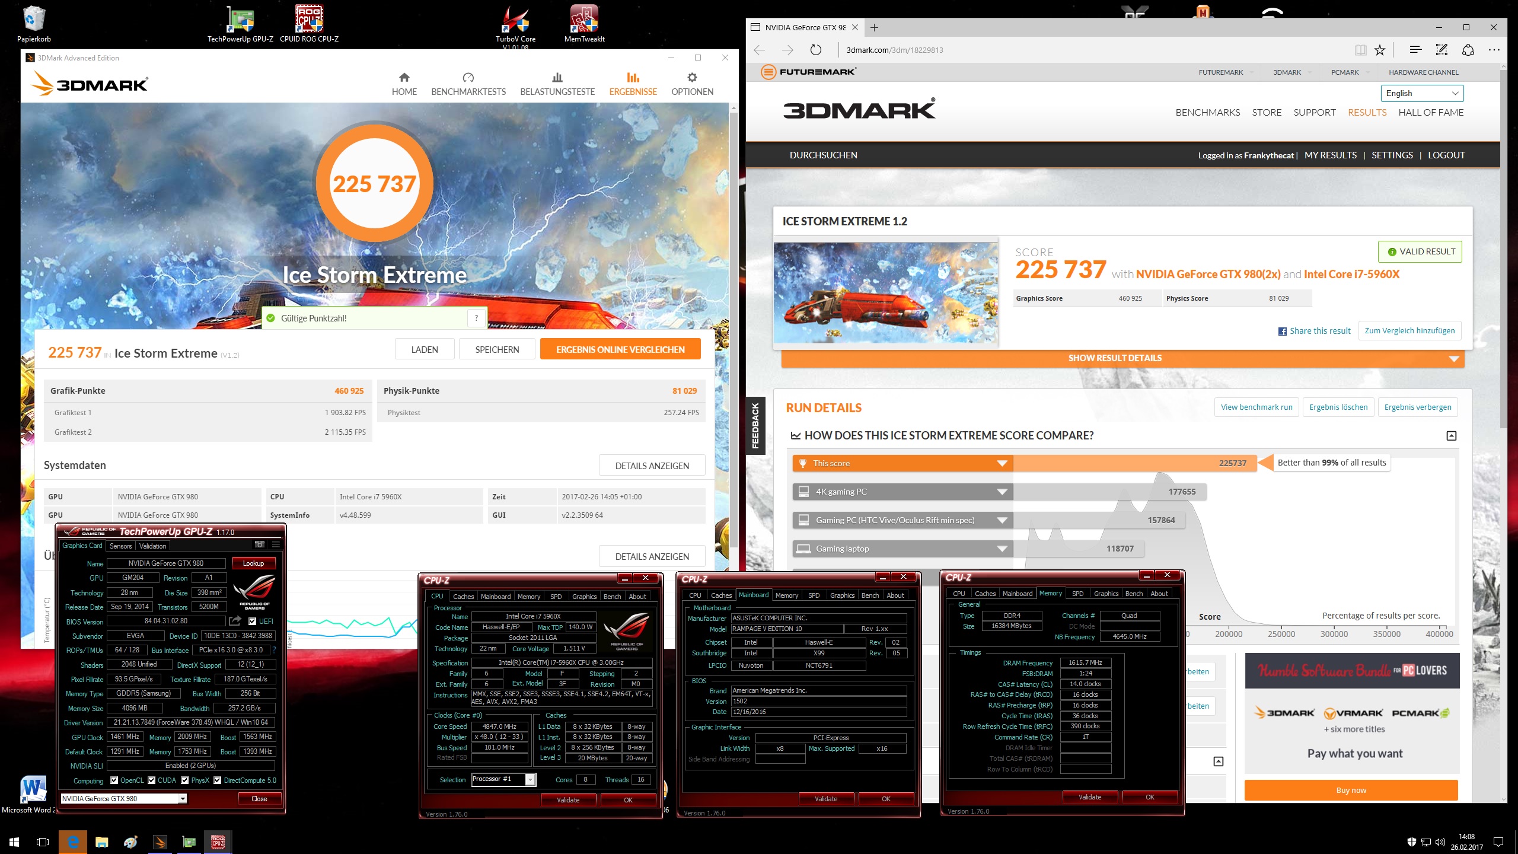Open File Explorer from taskbar
This screenshot has height=854, width=1518.
click(102, 842)
